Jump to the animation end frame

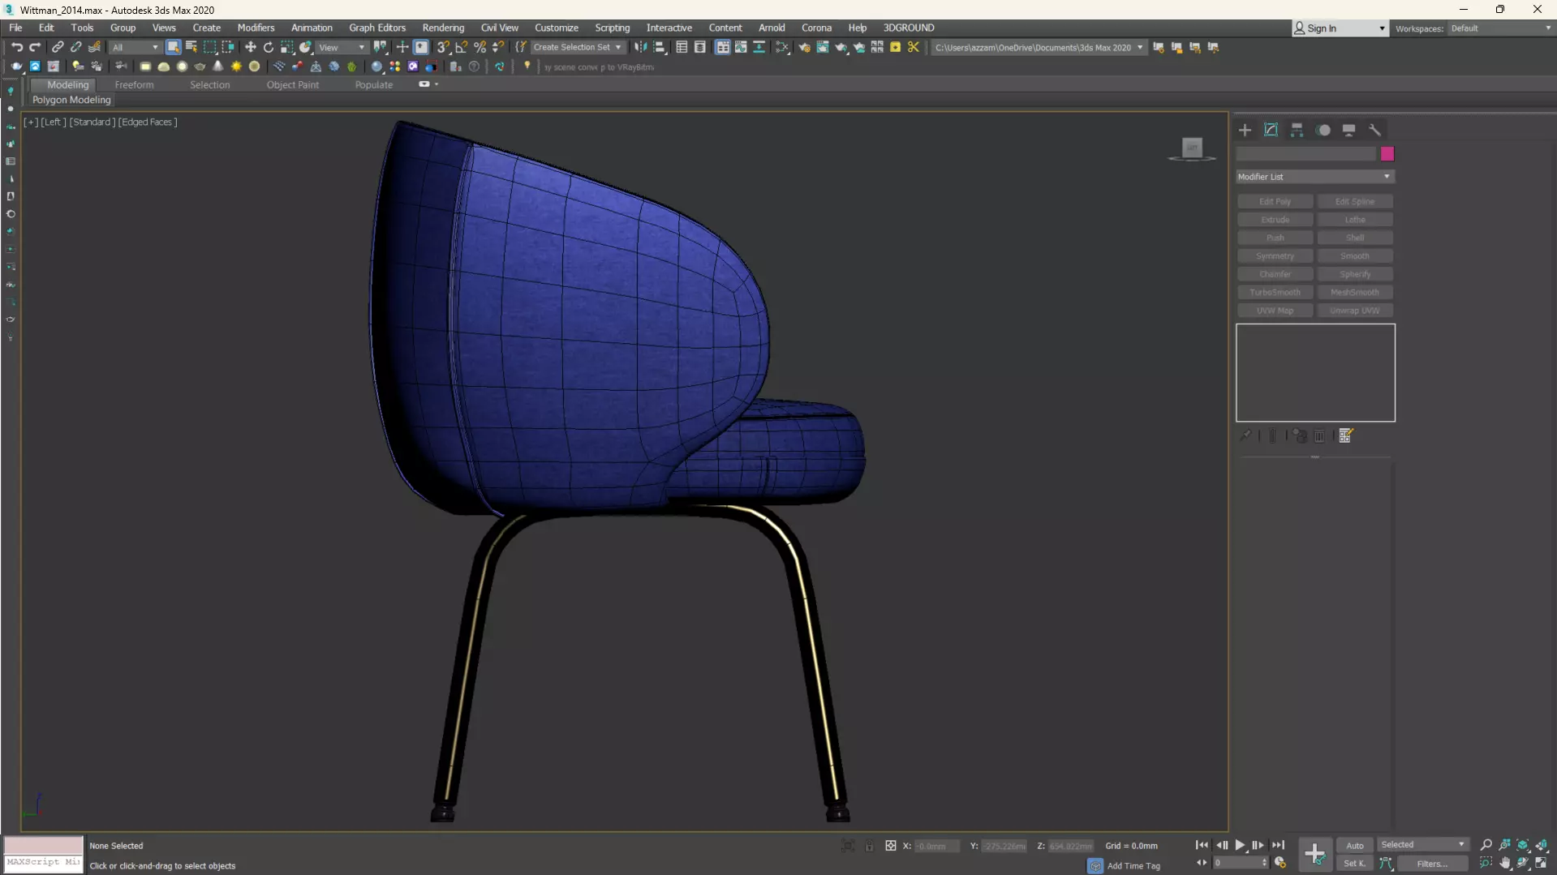click(1278, 845)
